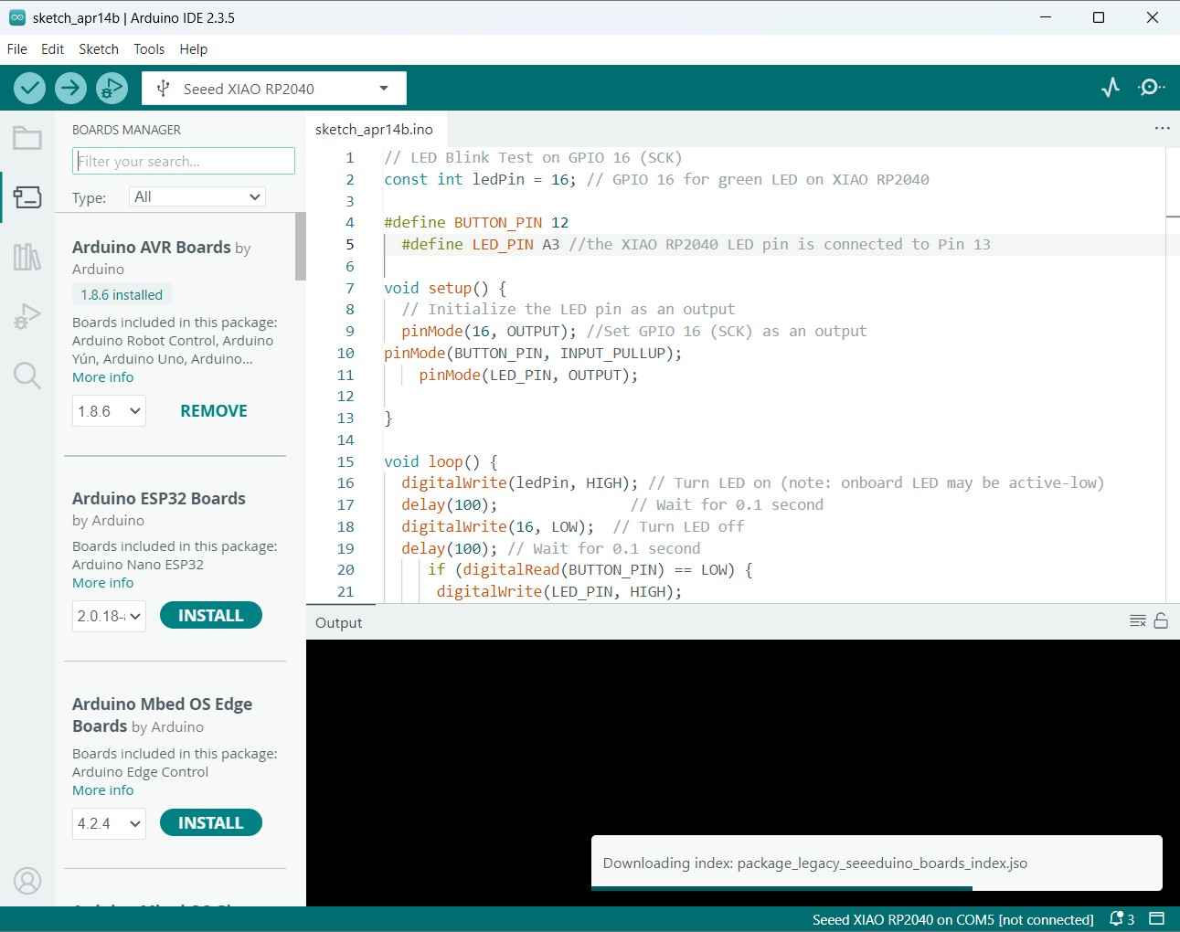The image size is (1180, 932).
Task: Open the File menu
Action: click(x=17, y=49)
